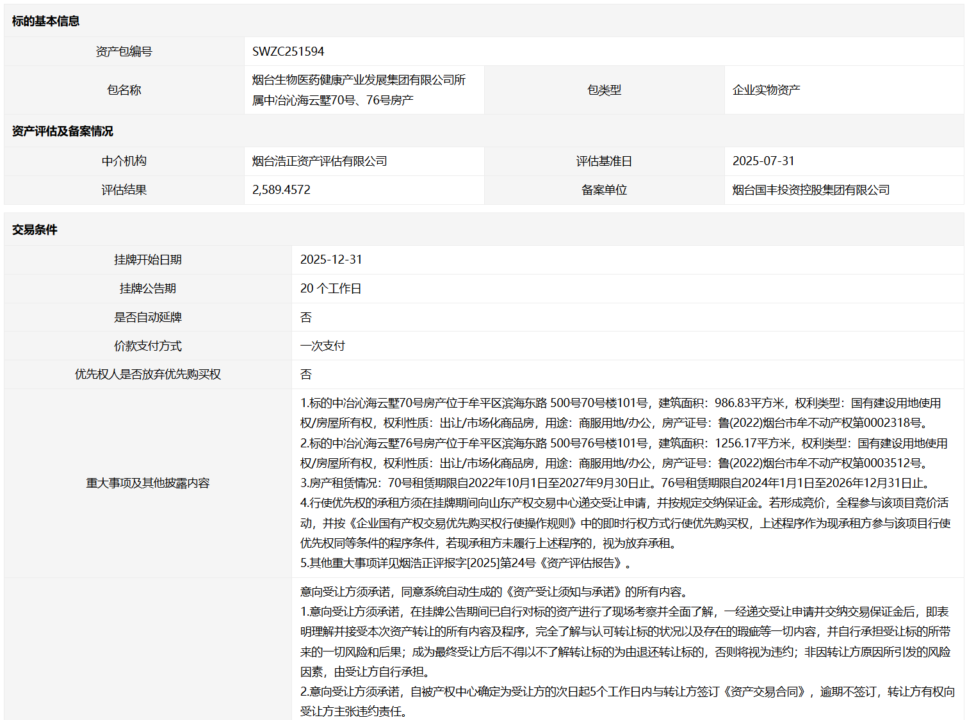The image size is (967, 720).
Task: Click the 是否自动延牌 value 否
Action: [306, 317]
